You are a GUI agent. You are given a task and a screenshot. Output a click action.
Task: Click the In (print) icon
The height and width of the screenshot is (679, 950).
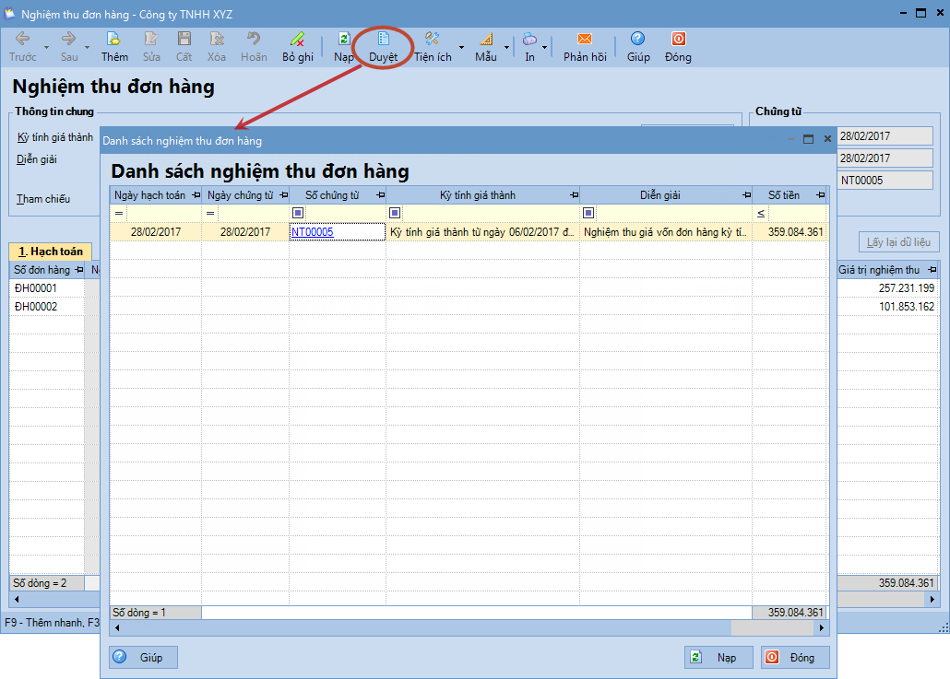pos(529,40)
